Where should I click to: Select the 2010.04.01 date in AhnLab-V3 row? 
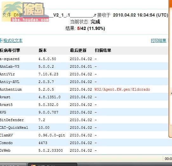tap(81, 66)
